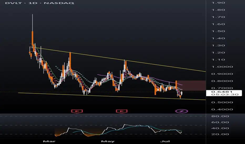Click the 0.5000 price axis label
This screenshot has width=245, height=144.
tap(222, 102)
